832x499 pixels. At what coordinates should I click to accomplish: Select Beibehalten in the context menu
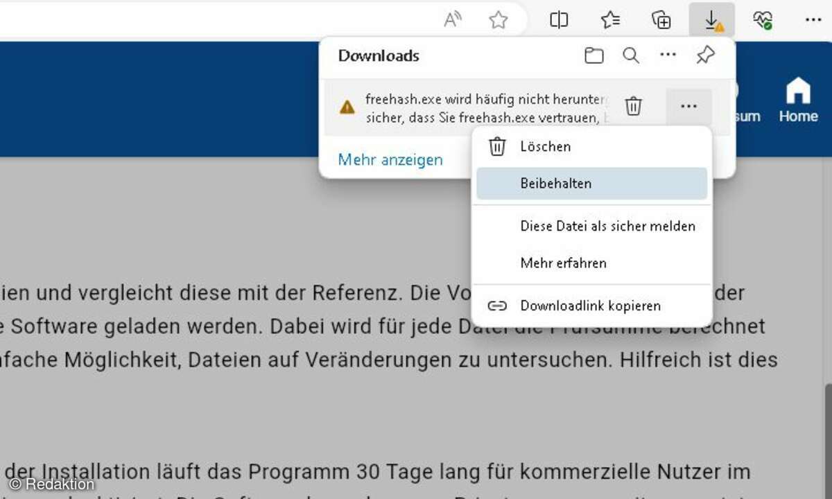pos(592,184)
